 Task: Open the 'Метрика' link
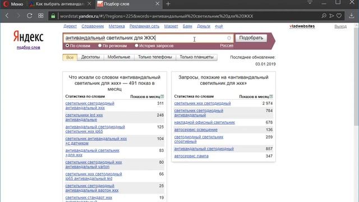coord(117,26)
